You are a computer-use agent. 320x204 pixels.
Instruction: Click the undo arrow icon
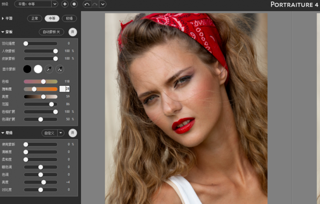tap(87, 4)
